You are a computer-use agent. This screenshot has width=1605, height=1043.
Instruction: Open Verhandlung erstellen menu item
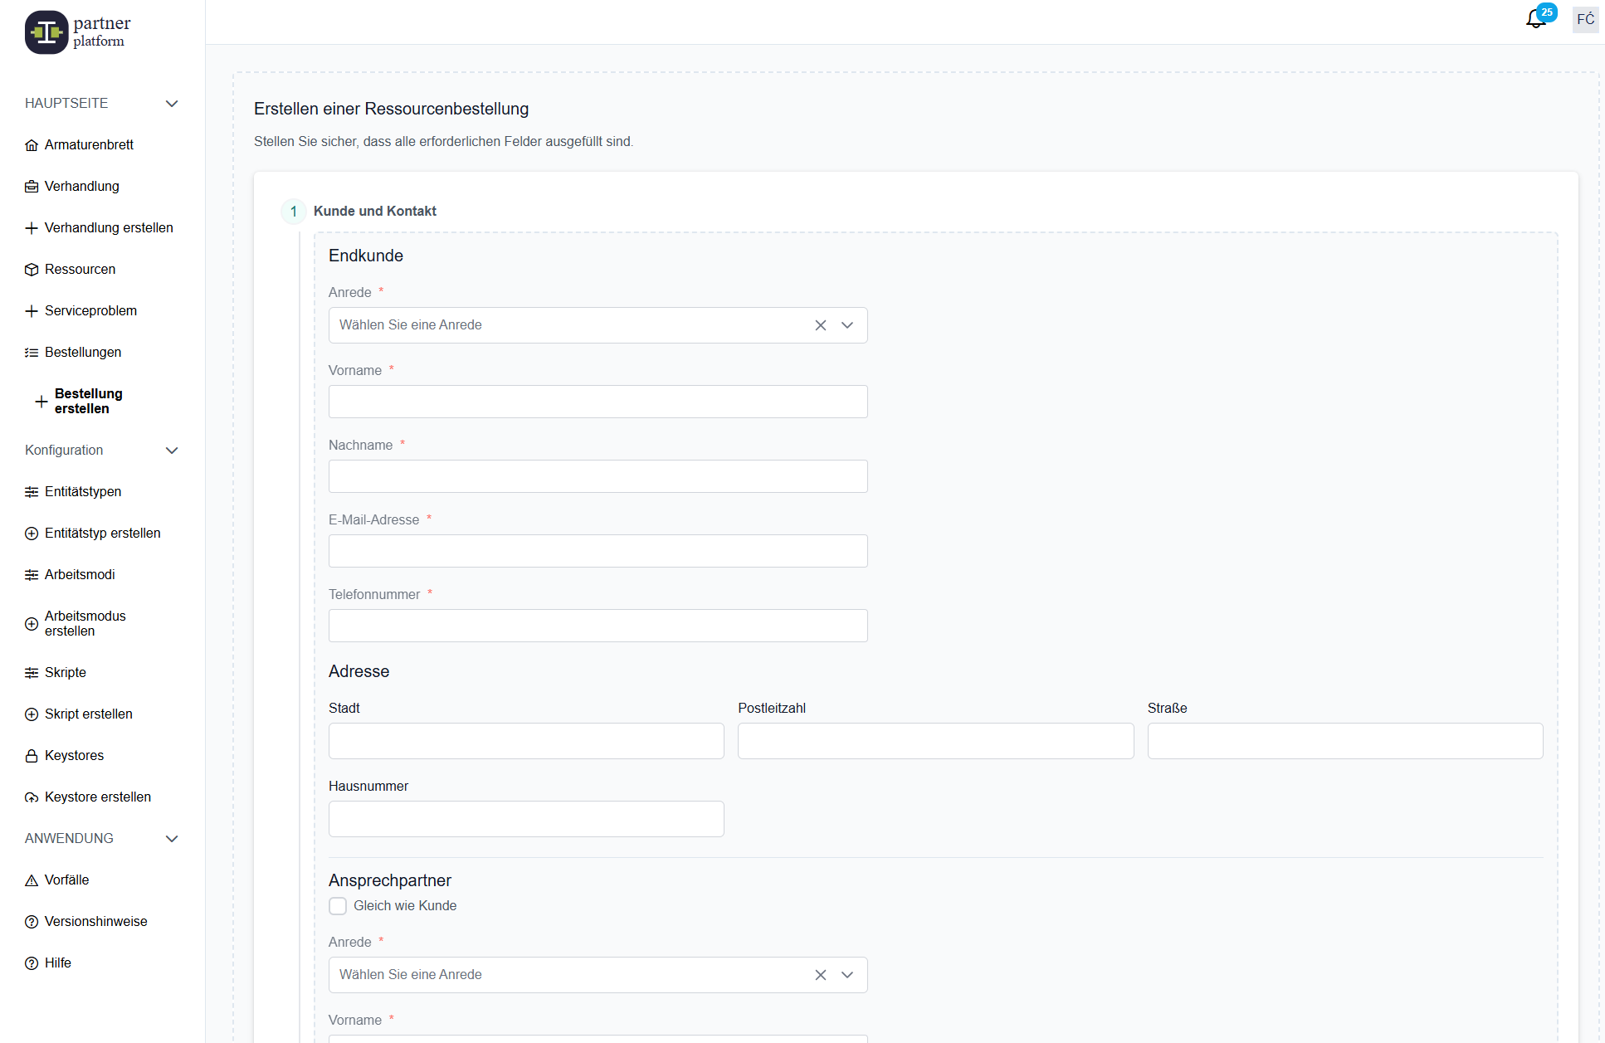(x=108, y=228)
